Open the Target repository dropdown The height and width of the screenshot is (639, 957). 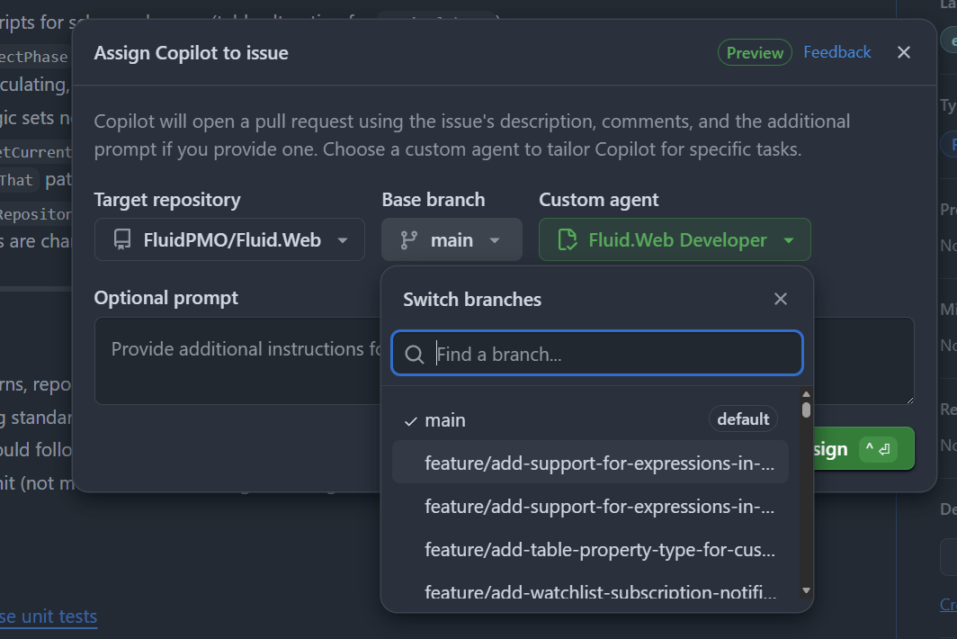click(x=229, y=240)
